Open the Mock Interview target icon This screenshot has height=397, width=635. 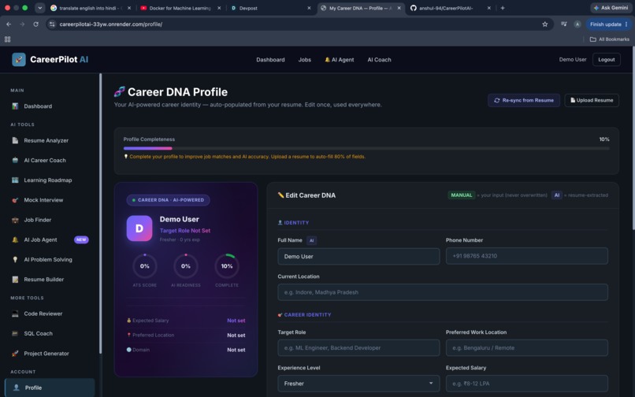(15, 200)
